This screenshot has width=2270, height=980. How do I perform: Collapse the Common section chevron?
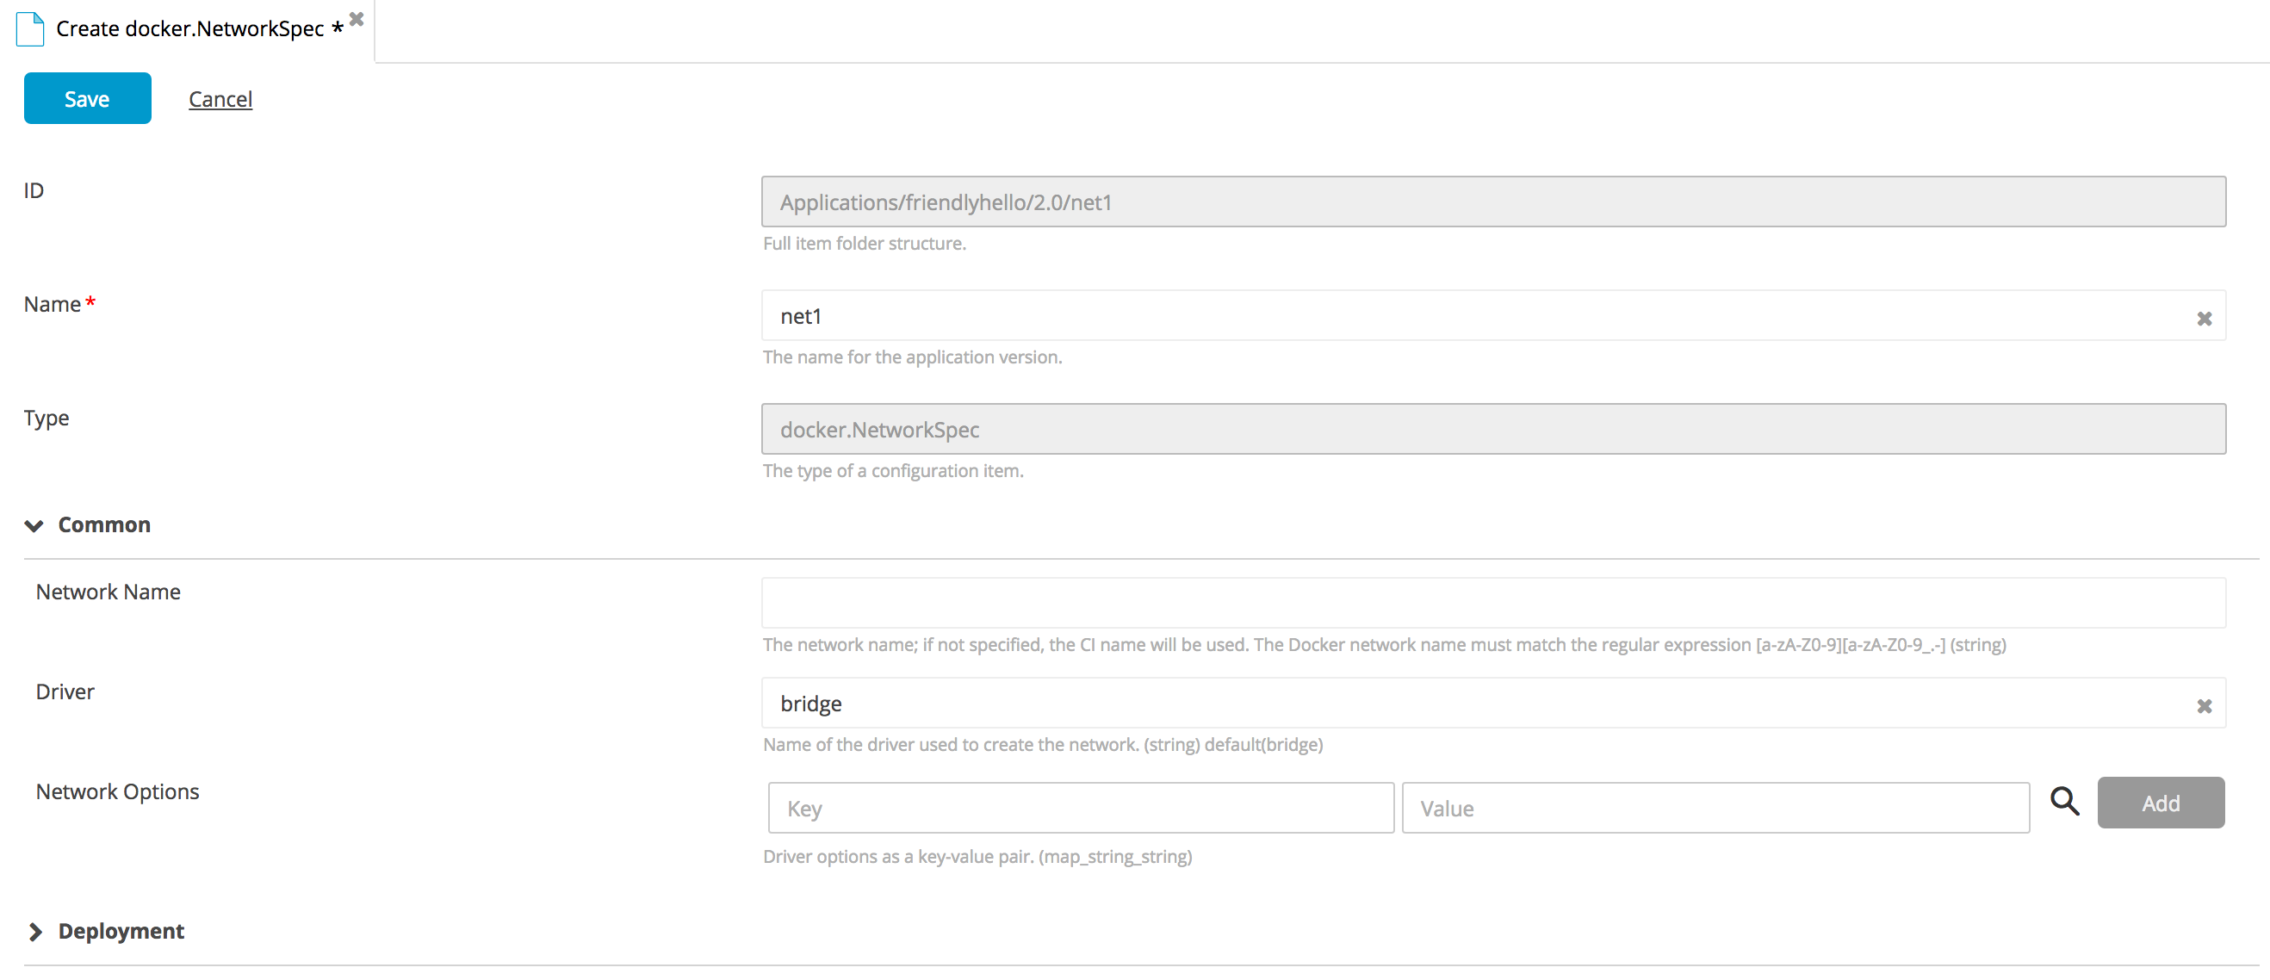pyautogui.click(x=34, y=526)
